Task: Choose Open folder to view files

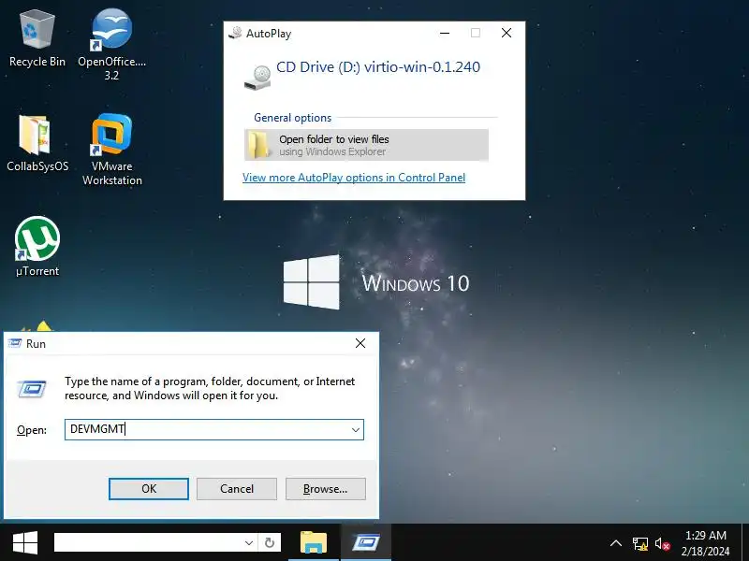Action: (366, 145)
